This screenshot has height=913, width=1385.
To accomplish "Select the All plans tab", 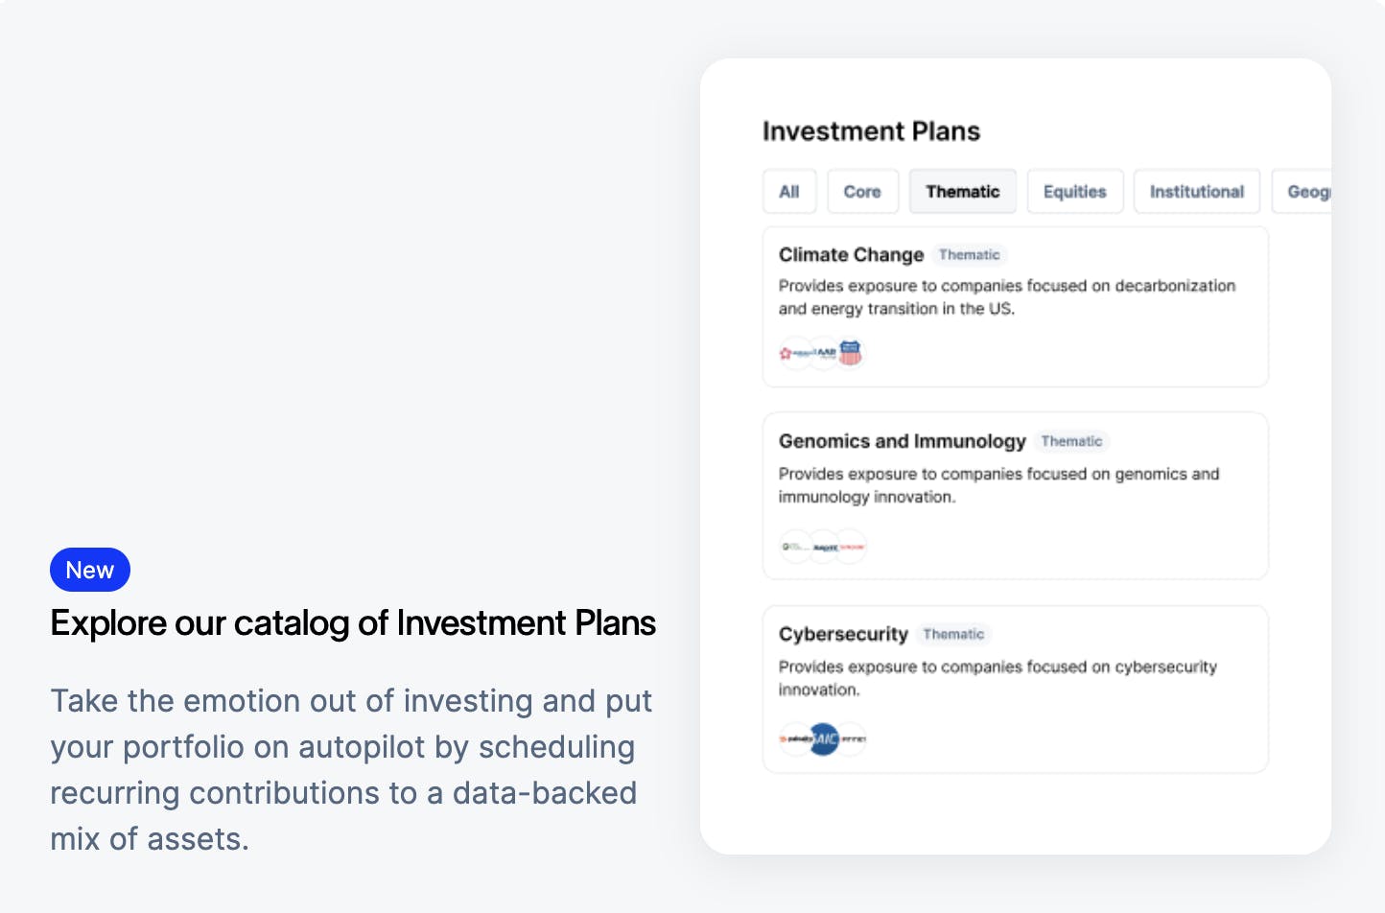I will coord(789,192).
